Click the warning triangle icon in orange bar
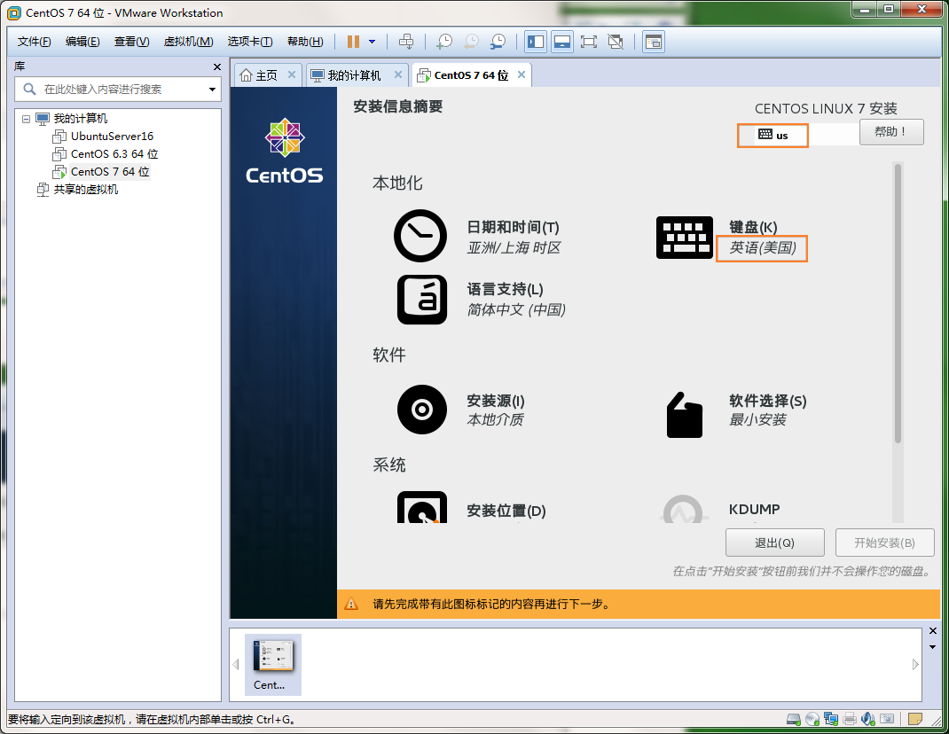This screenshot has height=734, width=949. 351,604
